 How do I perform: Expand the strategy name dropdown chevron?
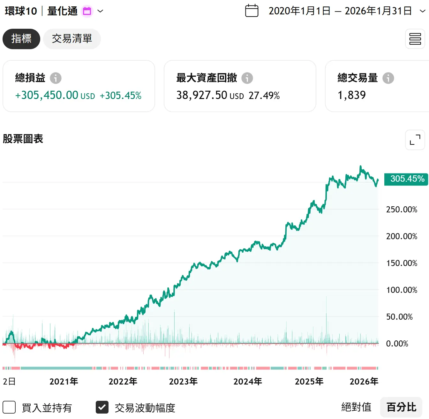click(100, 11)
